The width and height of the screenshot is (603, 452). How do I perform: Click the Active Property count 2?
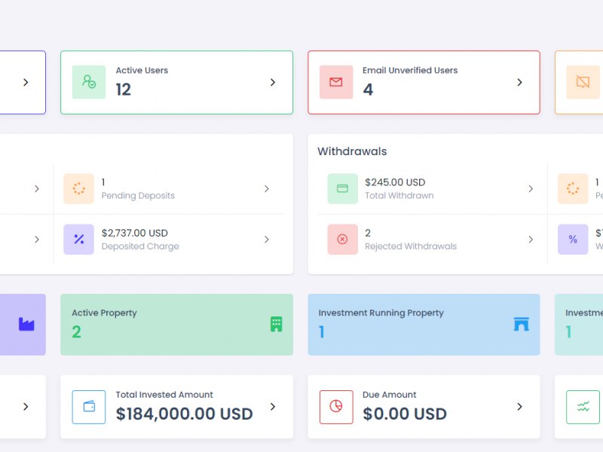tap(77, 332)
